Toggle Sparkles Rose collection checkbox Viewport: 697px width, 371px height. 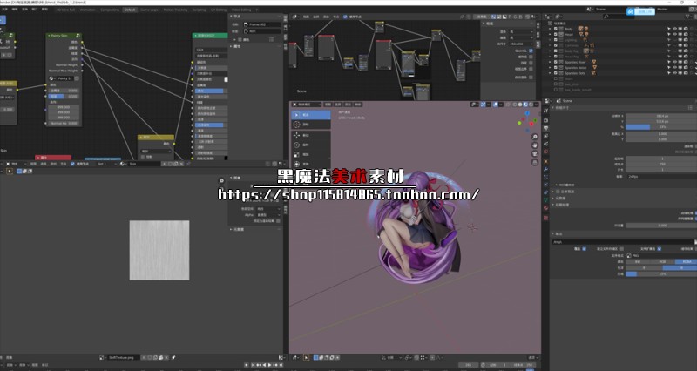556,62
